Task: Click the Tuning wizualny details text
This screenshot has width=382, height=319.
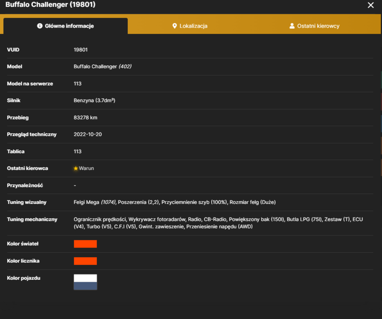Action: pos(175,202)
